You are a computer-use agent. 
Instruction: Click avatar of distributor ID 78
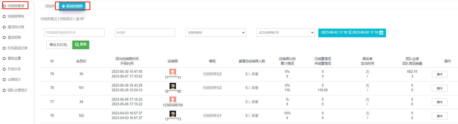[x=173, y=86]
